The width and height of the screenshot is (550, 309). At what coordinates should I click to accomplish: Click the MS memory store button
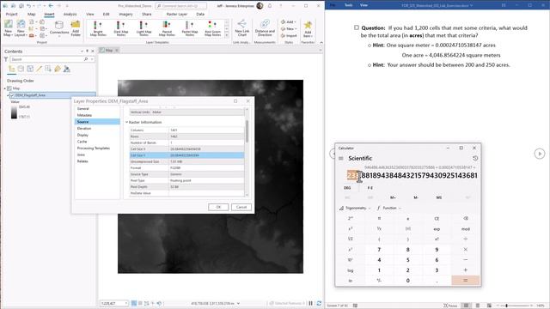pos(439,197)
